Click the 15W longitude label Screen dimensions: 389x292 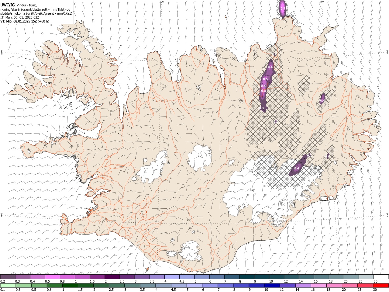322,2
